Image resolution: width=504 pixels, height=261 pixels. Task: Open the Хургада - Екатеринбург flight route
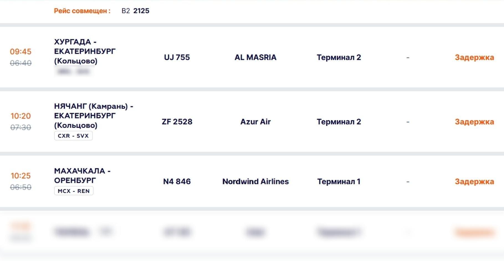pyautogui.click(x=85, y=51)
